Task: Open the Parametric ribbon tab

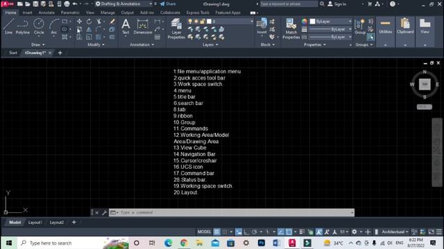Action: point(70,12)
